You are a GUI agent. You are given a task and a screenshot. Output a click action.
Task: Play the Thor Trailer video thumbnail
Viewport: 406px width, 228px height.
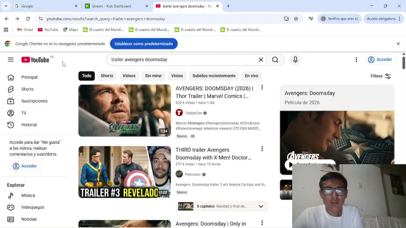point(125,111)
